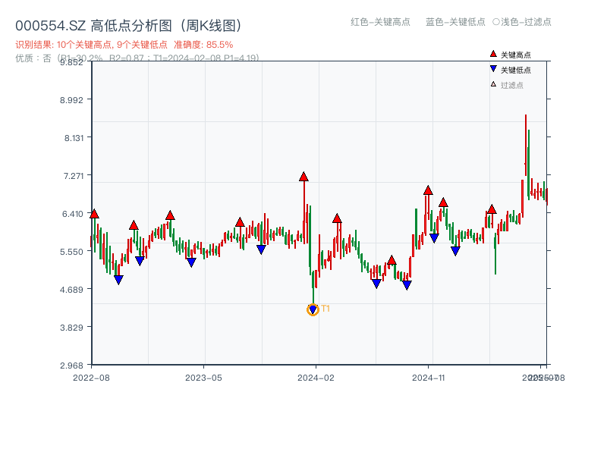Select the first blue low triangle below 4.9 level
Viewport: 607px width, 455px height.
click(118, 279)
